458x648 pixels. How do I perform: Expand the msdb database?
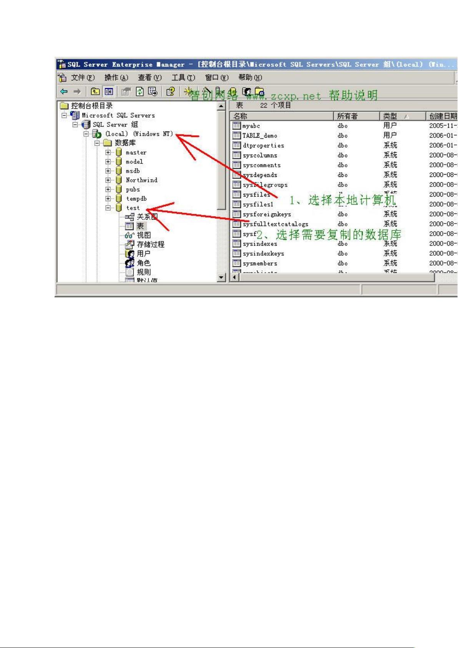click(x=108, y=171)
